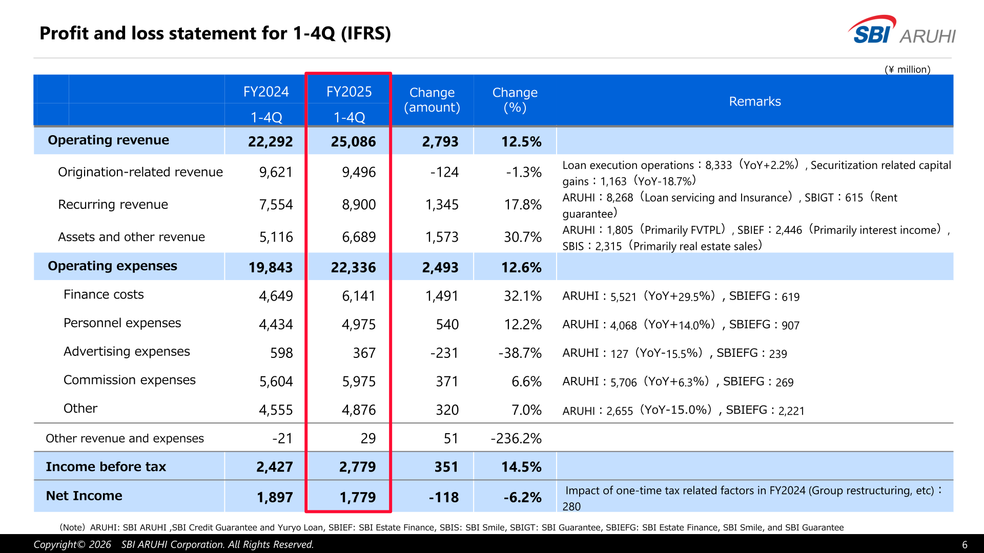Viewport: 984px width, 553px height.
Task: Click the '(¥ million)' unit note
Action: [907, 70]
